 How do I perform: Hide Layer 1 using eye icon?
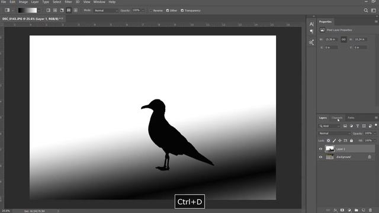[321, 149]
